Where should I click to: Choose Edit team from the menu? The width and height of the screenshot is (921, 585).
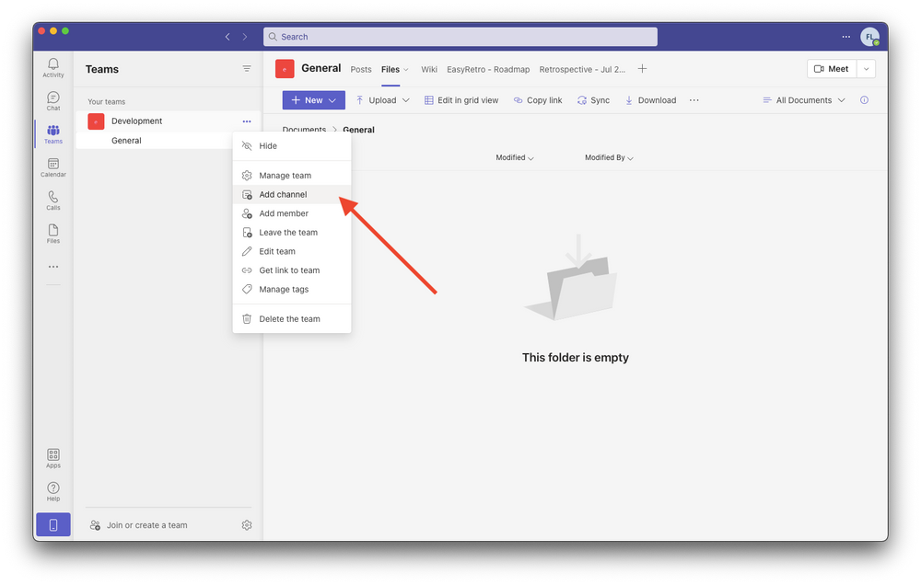[x=292, y=251]
